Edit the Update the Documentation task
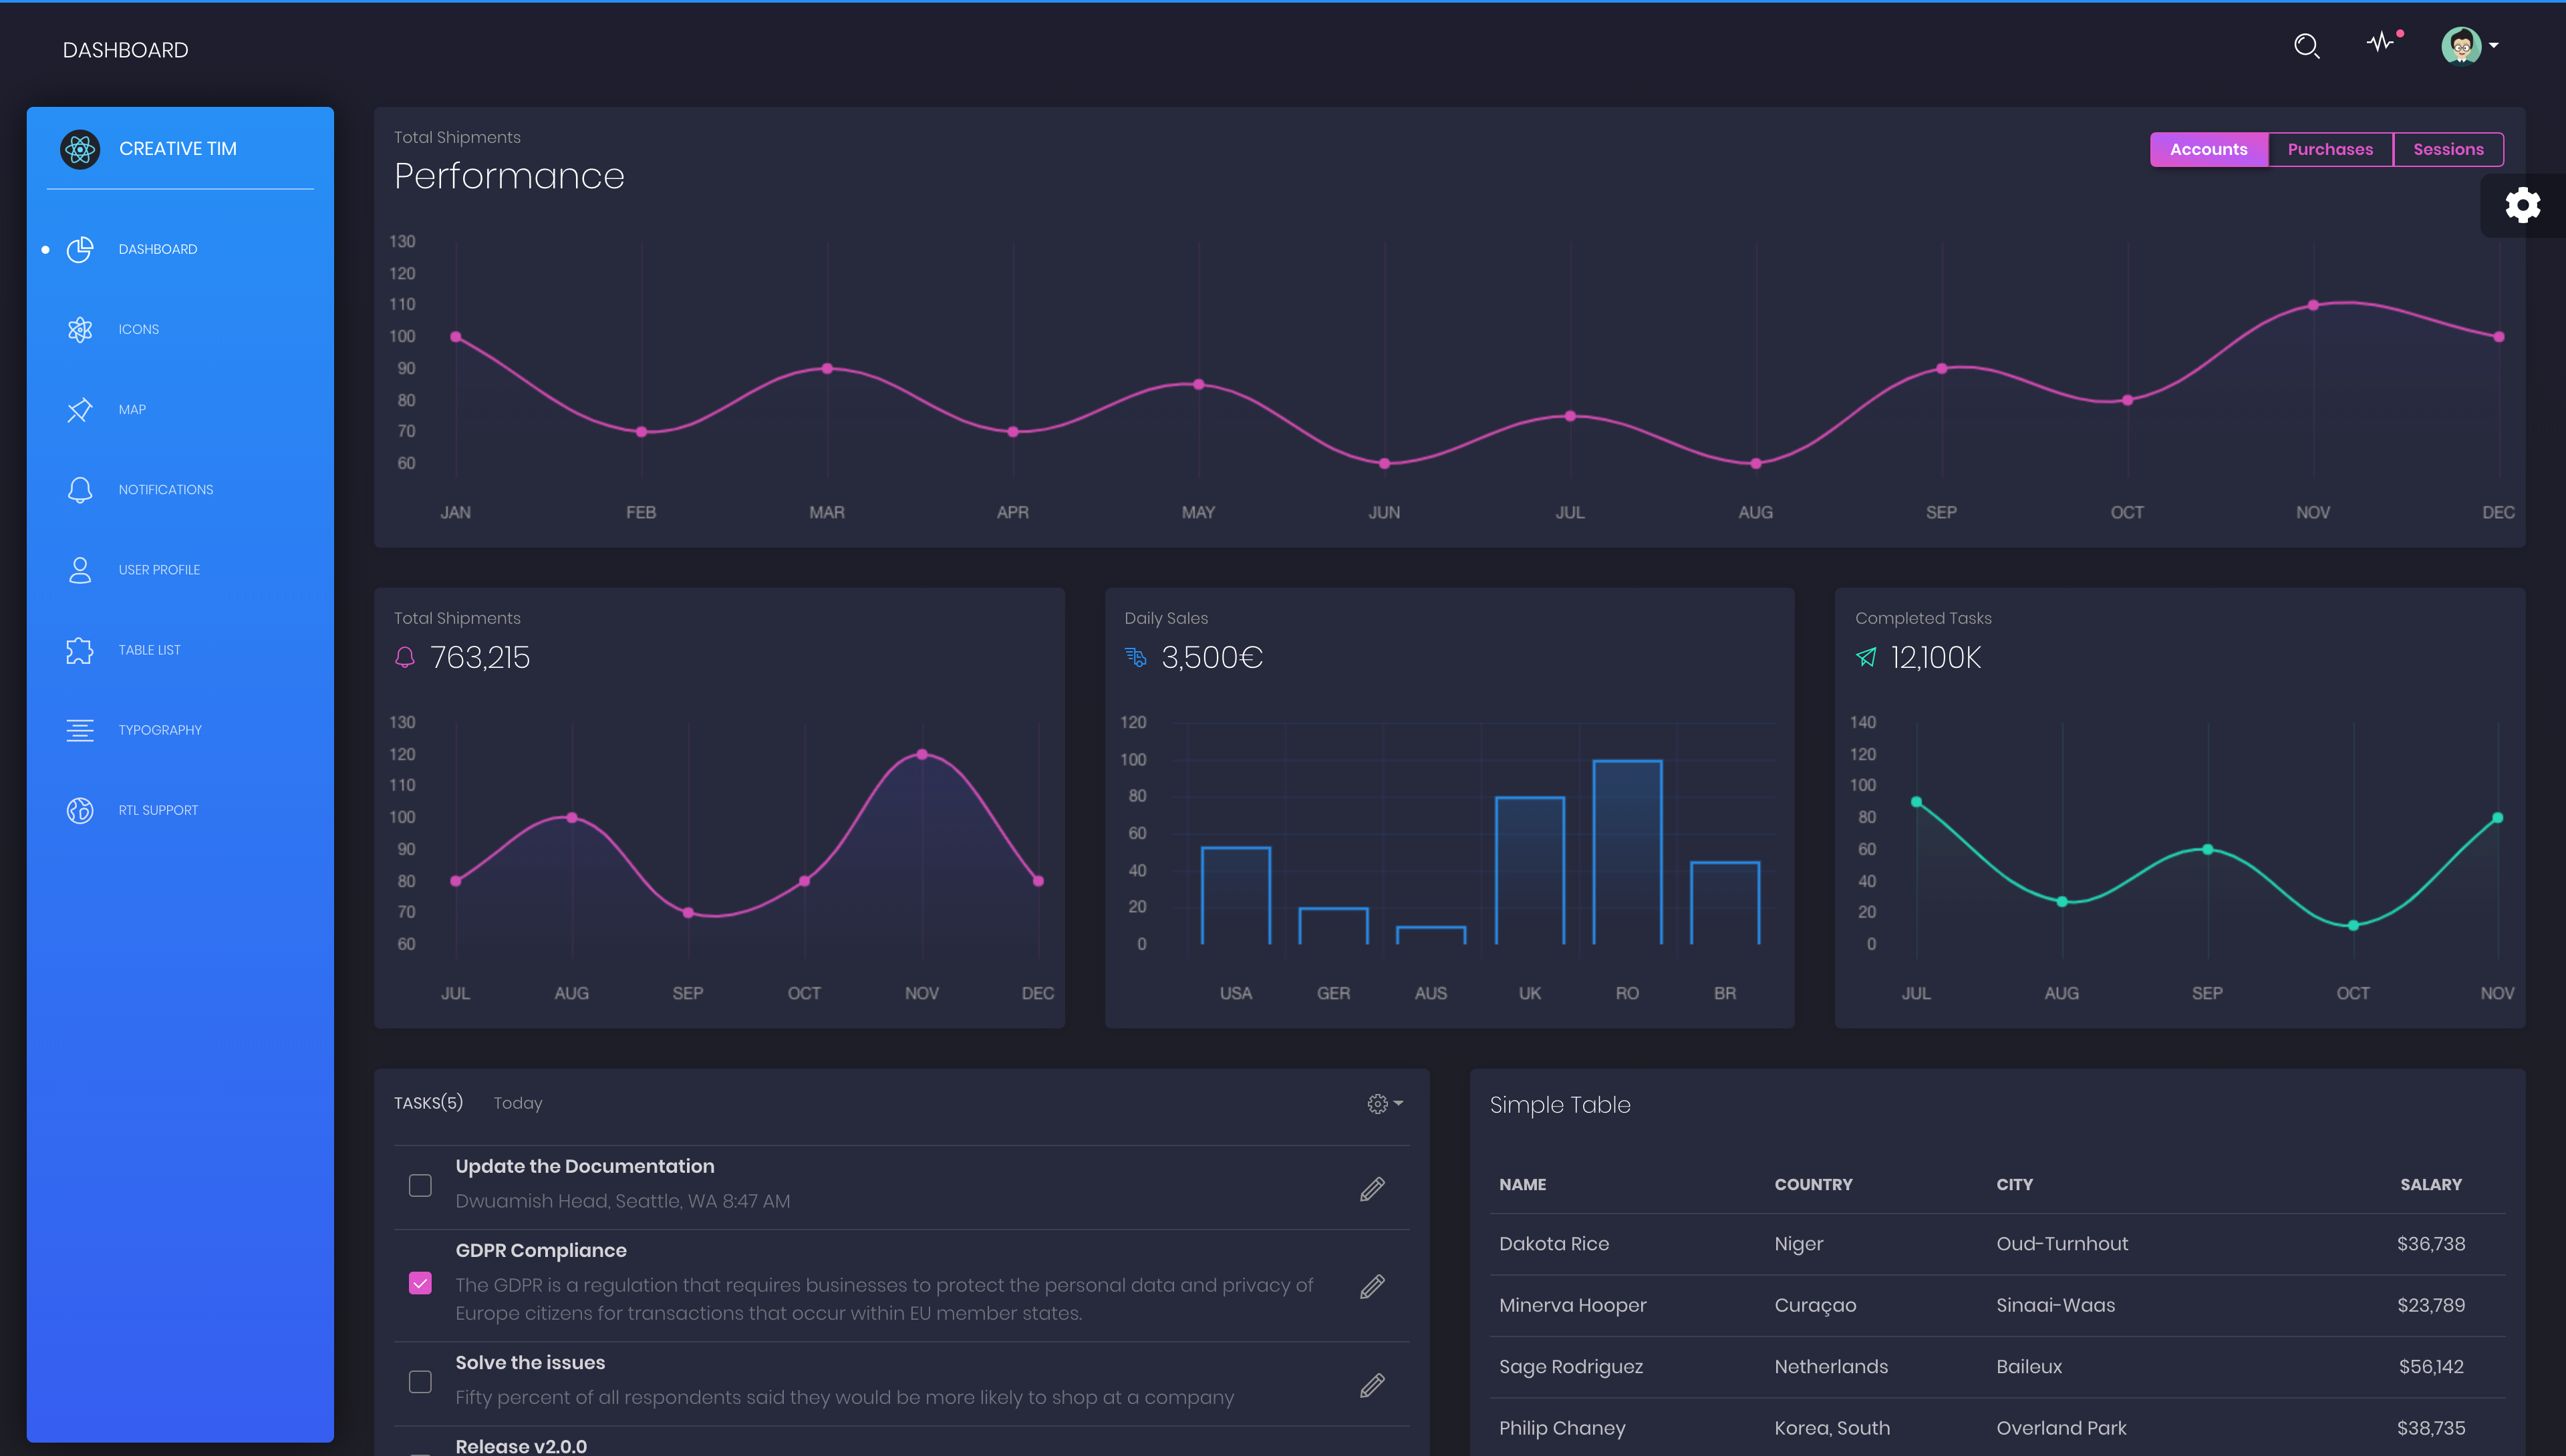The image size is (2566, 1456). pyautogui.click(x=1371, y=1188)
